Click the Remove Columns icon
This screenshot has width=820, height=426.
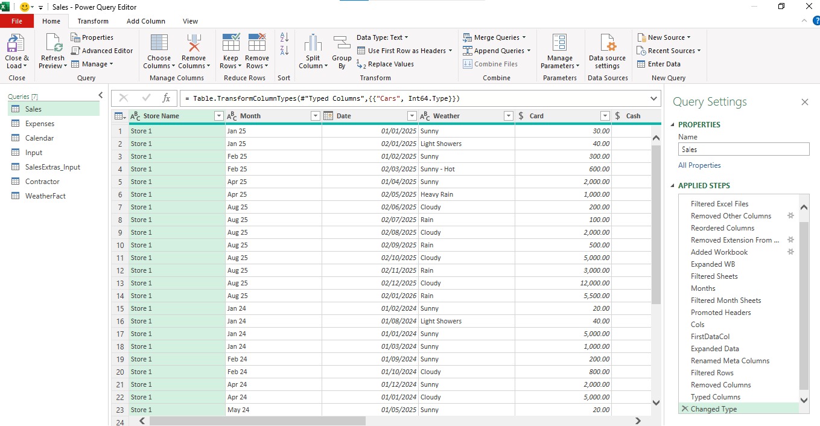(194, 43)
